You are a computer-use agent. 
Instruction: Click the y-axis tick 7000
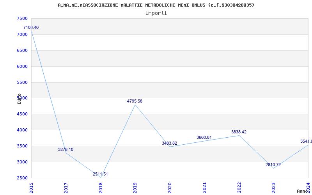tap(22, 34)
